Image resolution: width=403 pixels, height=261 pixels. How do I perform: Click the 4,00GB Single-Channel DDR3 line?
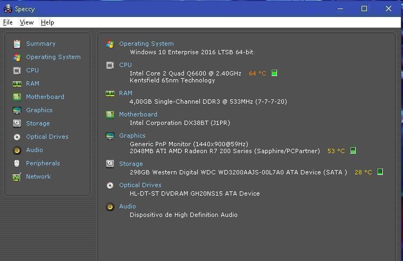[208, 102]
